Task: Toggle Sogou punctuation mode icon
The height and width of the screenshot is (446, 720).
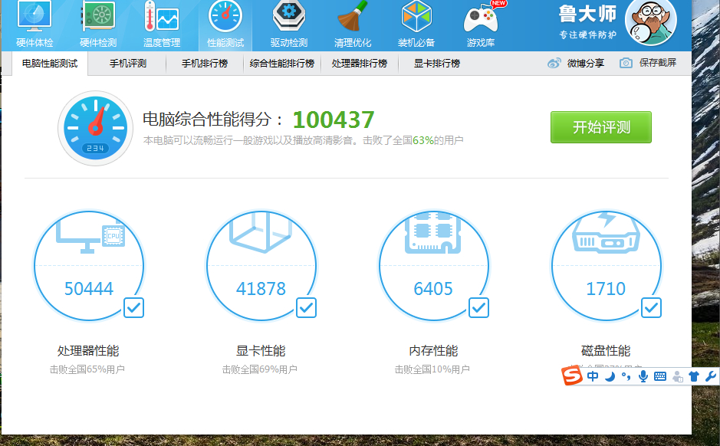Action: click(626, 377)
